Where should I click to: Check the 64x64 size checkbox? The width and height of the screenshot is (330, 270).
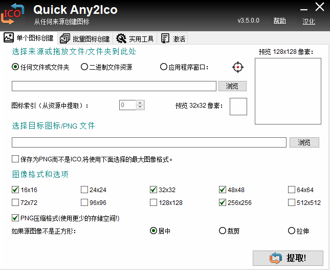click(x=292, y=190)
